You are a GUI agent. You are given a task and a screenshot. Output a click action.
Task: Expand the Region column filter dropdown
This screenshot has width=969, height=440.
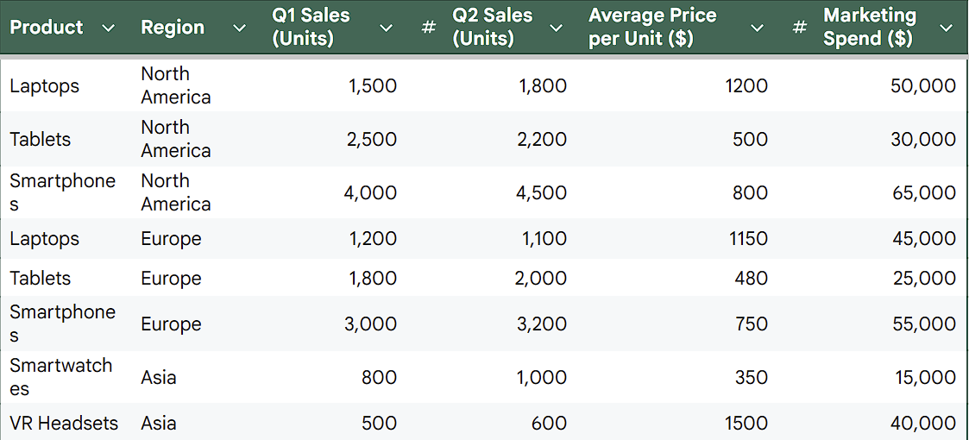tap(239, 28)
